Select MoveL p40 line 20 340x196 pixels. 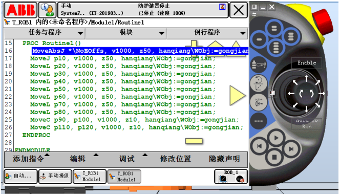pyautogui.click(x=123, y=81)
